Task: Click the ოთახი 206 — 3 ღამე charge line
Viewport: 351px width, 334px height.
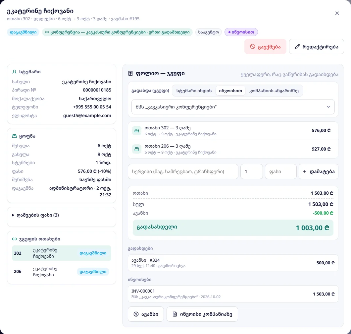Action: coord(233,149)
